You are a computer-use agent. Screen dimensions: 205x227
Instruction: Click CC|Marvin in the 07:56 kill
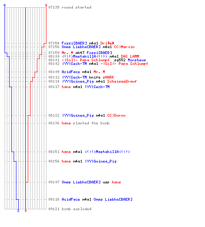click(124, 47)
